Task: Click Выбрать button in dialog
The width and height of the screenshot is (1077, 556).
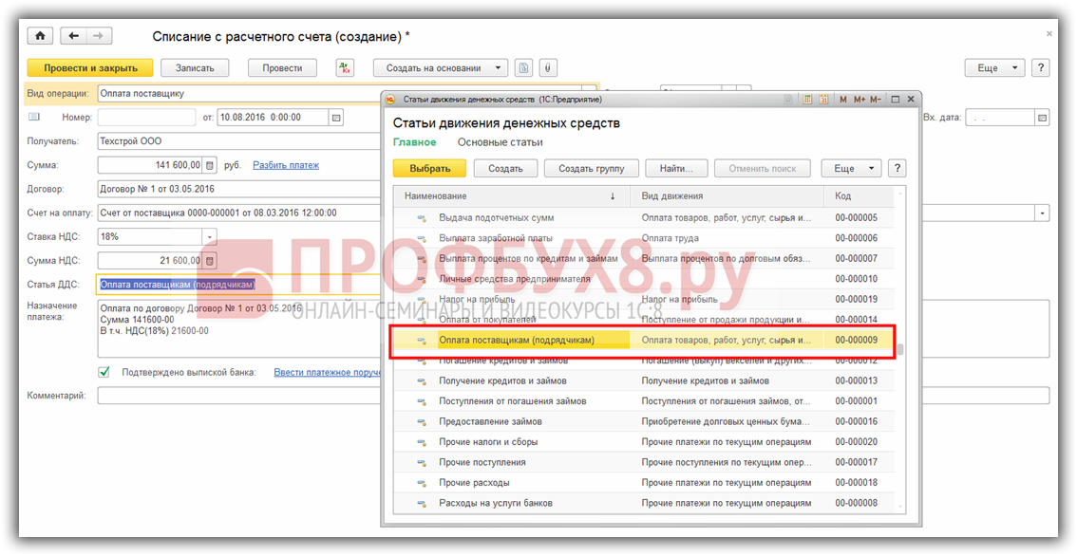Action: [429, 168]
